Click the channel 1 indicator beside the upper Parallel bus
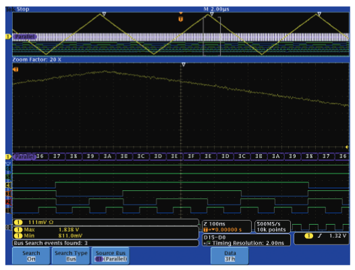This screenshot has height=270, width=355. tap(8, 36)
